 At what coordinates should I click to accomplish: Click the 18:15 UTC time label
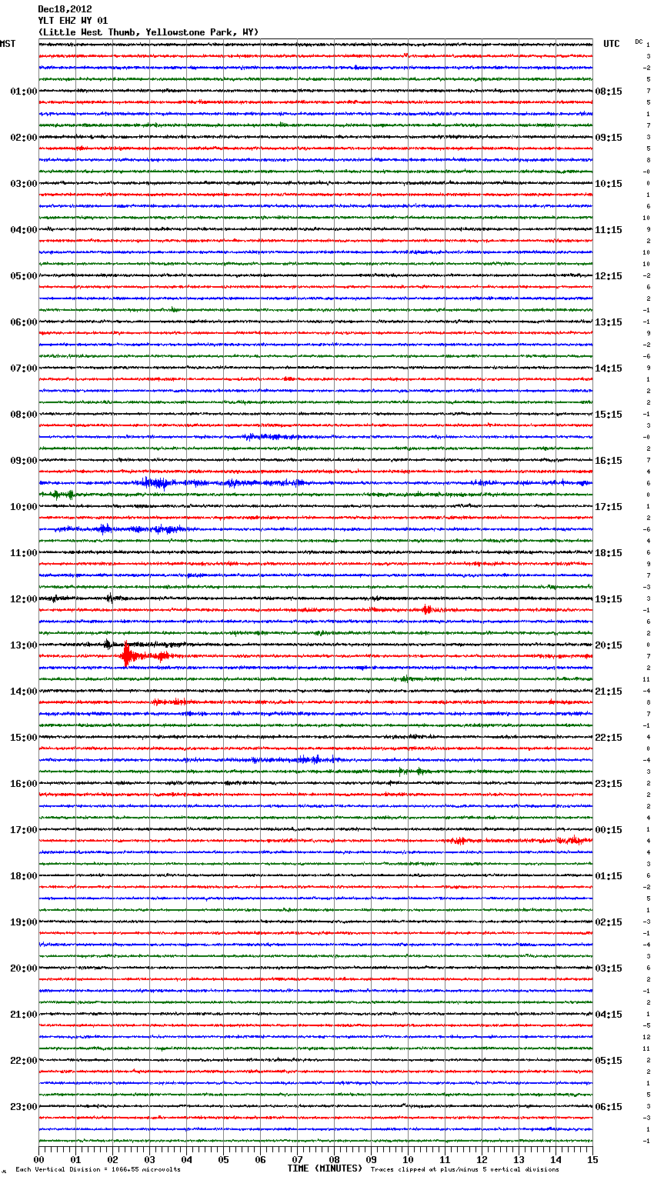click(x=609, y=553)
